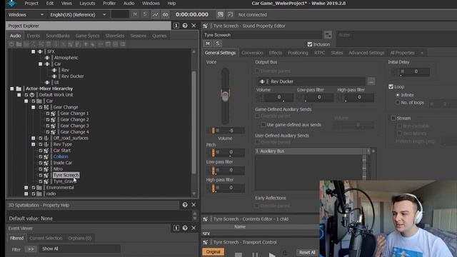Viewport: 457px width, 257px height.
Task: Click the graph curve icon in the top toolbar
Action: (x=155, y=14)
